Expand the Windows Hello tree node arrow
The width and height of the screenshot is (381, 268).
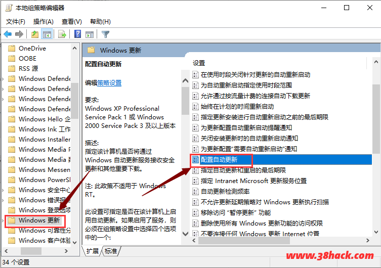pos(4,119)
